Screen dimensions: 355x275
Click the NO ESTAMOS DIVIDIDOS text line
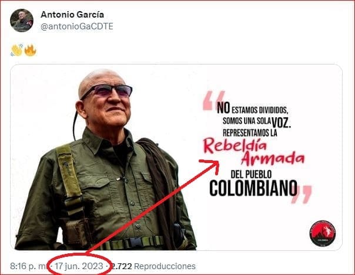(x=253, y=108)
